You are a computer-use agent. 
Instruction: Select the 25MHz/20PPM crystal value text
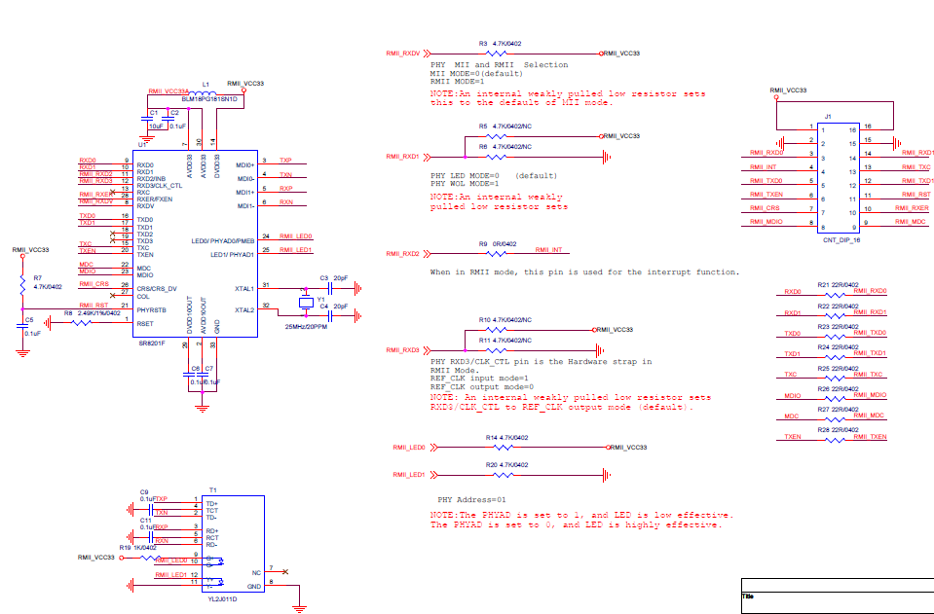pyautogui.click(x=306, y=327)
